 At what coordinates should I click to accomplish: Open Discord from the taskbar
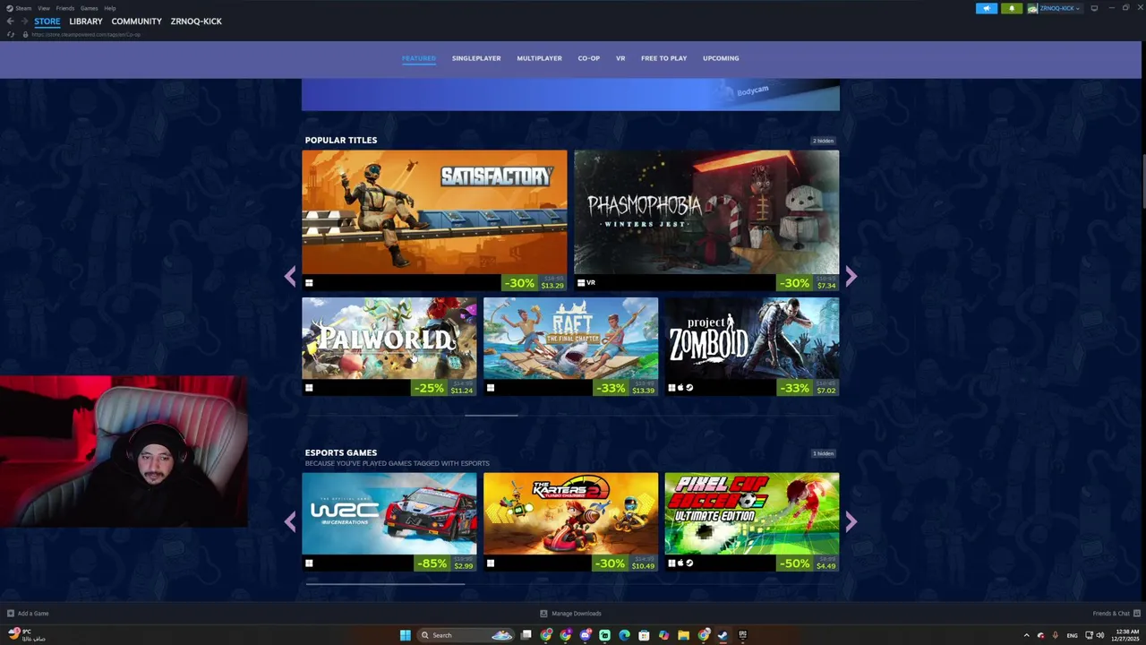[x=586, y=635]
